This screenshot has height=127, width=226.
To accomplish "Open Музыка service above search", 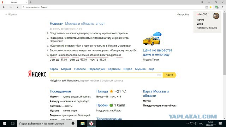I will [140, 69].
